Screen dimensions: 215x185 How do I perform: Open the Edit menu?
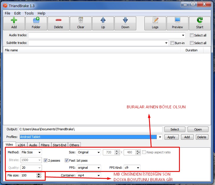tap(17, 13)
